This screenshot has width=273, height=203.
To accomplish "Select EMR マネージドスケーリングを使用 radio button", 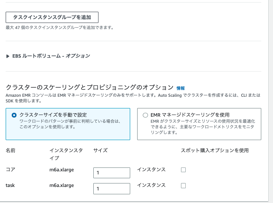I will coord(145,115).
